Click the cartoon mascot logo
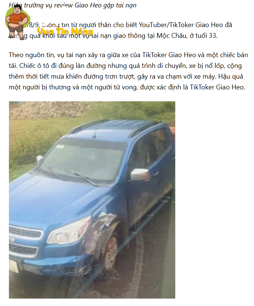 (17, 22)
